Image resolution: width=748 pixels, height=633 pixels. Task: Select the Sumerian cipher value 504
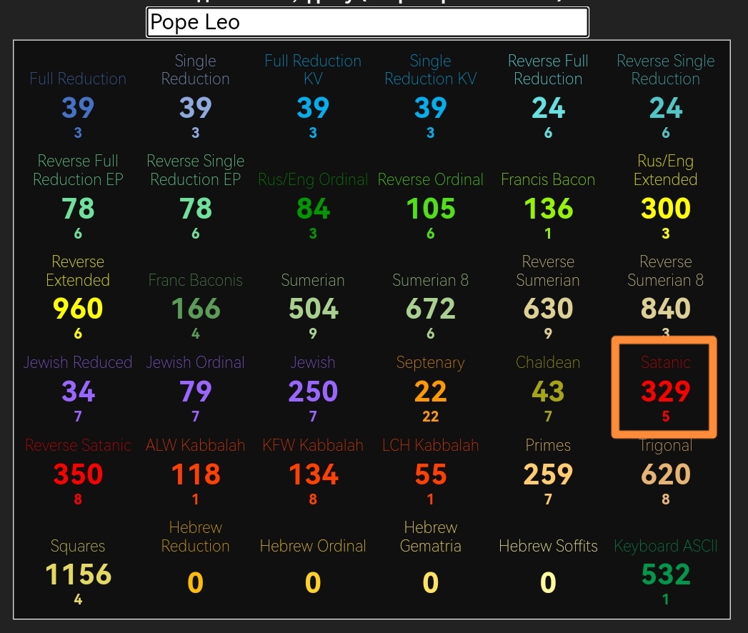coord(313,309)
